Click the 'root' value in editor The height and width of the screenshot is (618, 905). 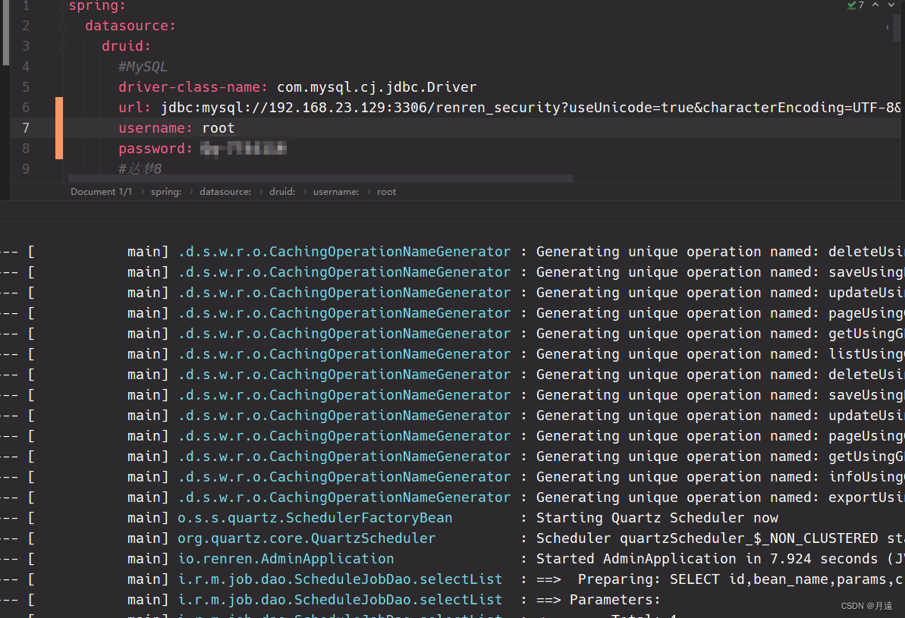pyautogui.click(x=218, y=128)
